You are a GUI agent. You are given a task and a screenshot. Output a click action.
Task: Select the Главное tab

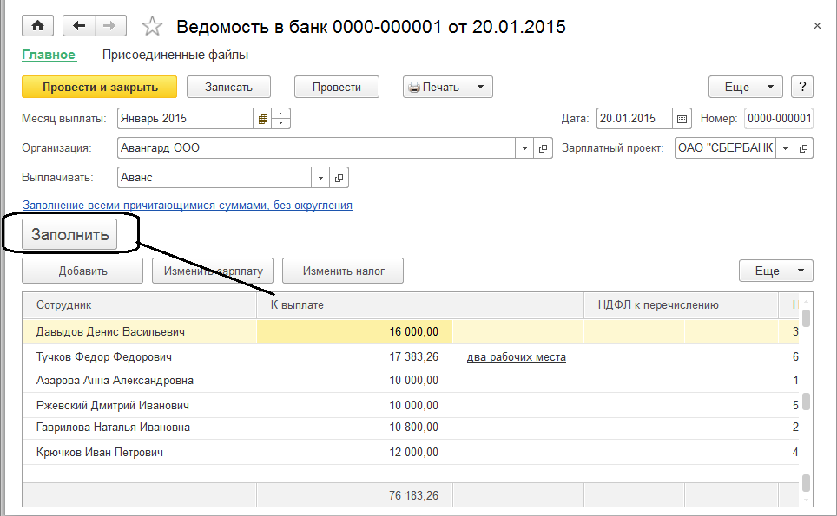click(x=49, y=55)
